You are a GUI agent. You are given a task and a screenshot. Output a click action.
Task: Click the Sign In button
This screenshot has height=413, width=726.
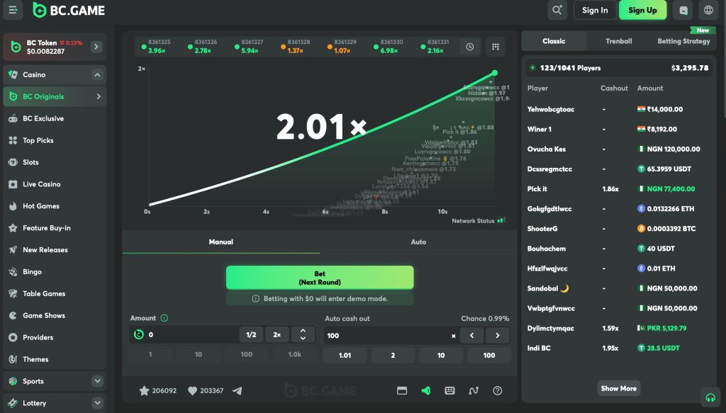(x=595, y=10)
